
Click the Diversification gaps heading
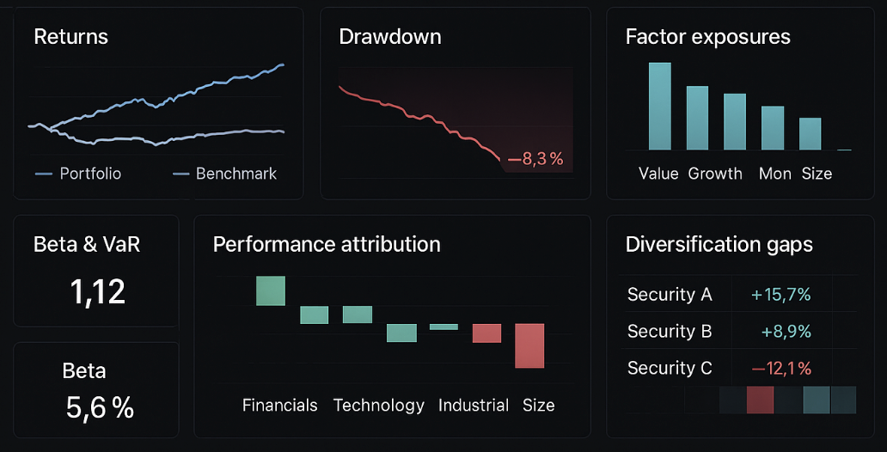[719, 244]
